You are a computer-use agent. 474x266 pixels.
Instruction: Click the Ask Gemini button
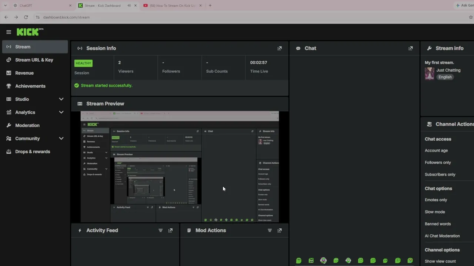[x=464, y=6]
